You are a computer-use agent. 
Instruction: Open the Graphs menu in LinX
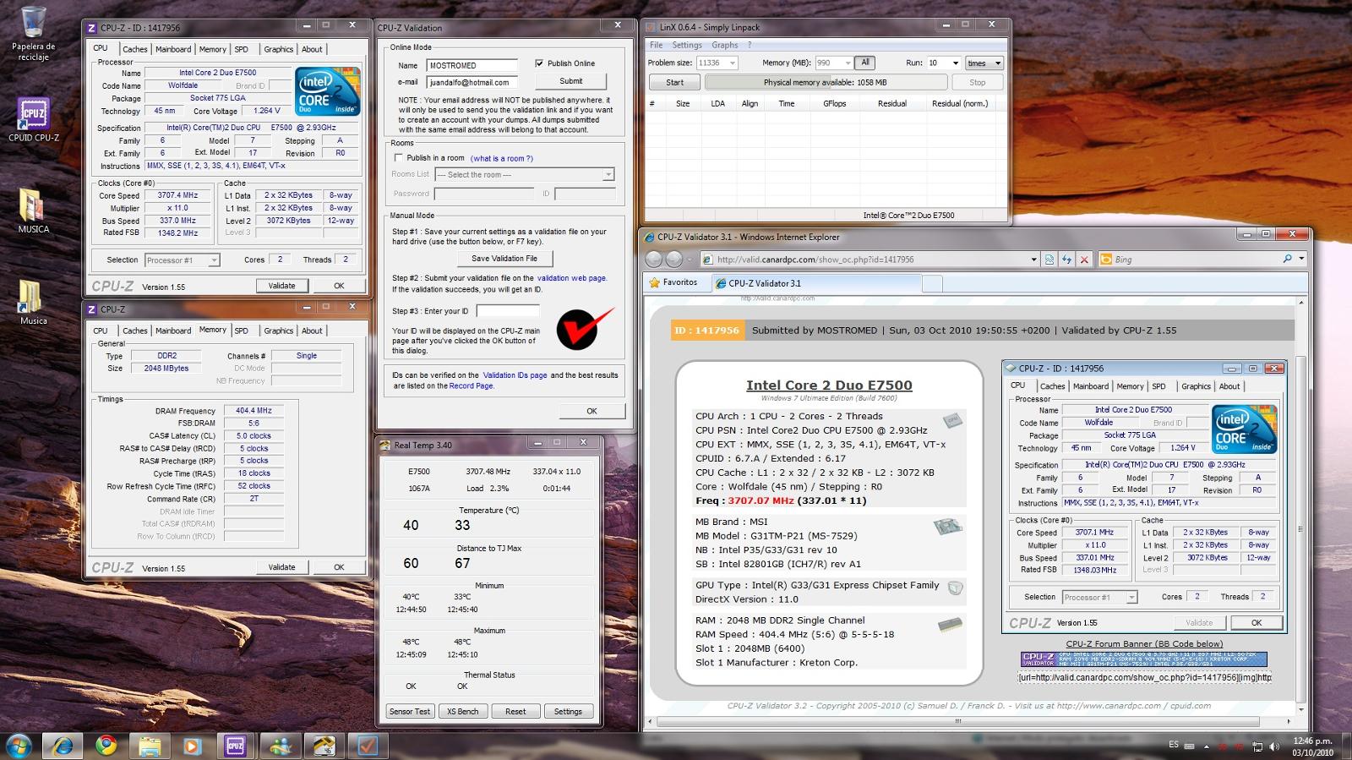click(x=724, y=45)
